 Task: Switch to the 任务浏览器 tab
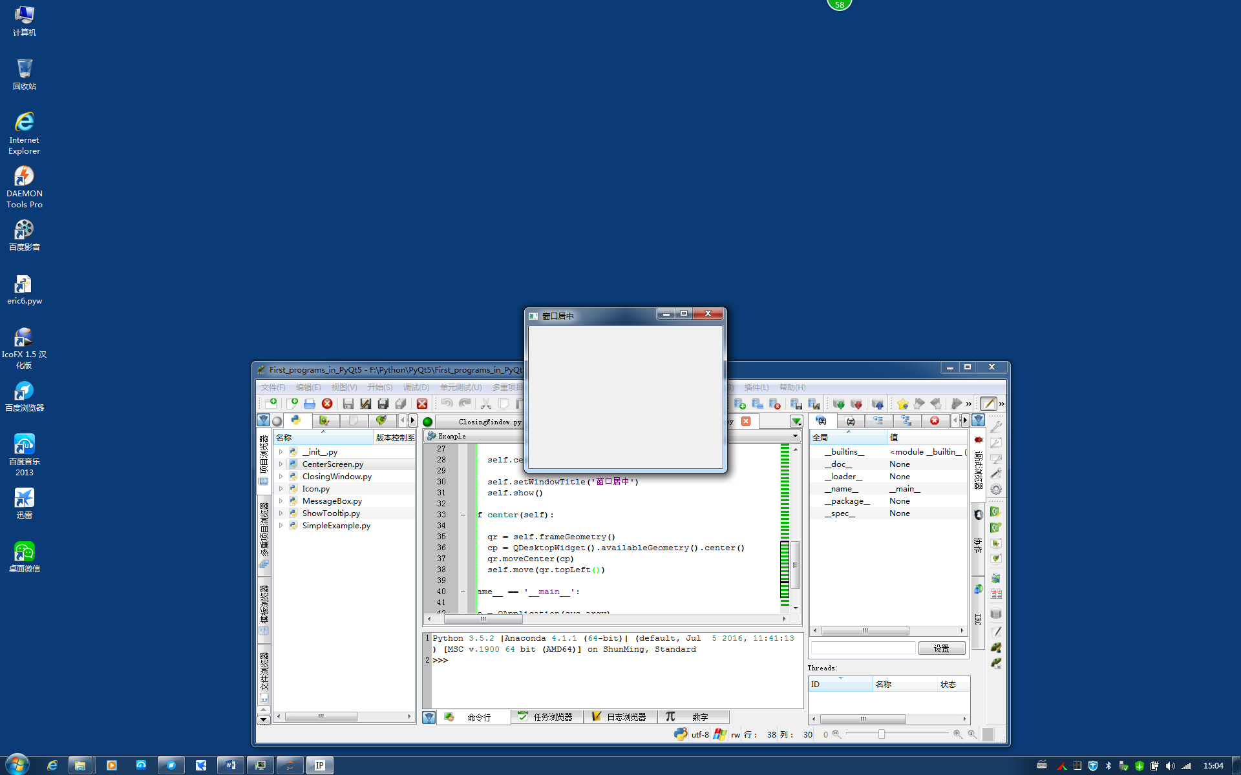coord(553,716)
